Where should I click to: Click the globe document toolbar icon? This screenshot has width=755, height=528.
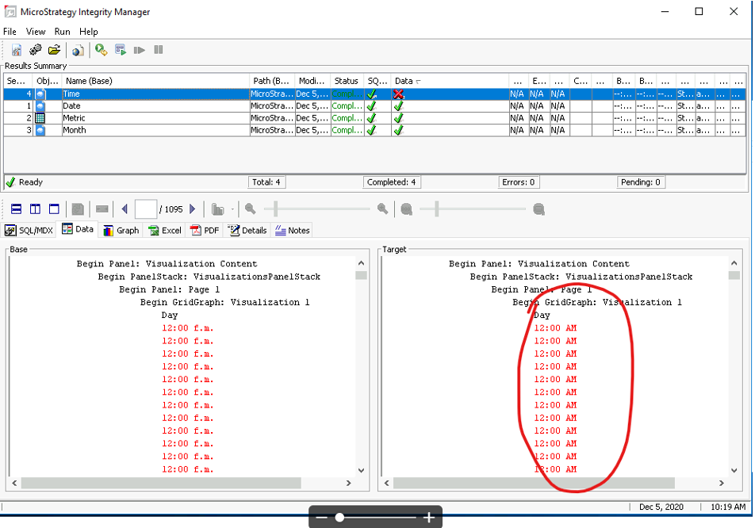78,51
